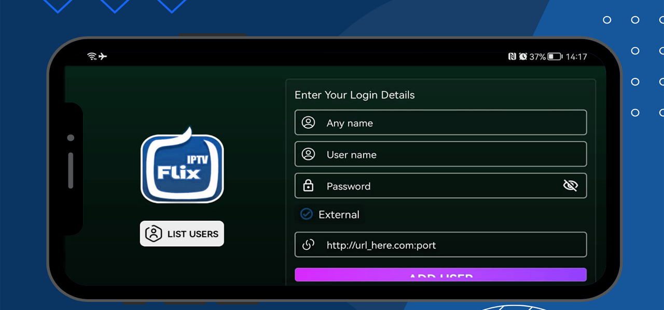This screenshot has width=664, height=310.
Task: Tap the alarm clock status bar icon
Action: (x=522, y=57)
